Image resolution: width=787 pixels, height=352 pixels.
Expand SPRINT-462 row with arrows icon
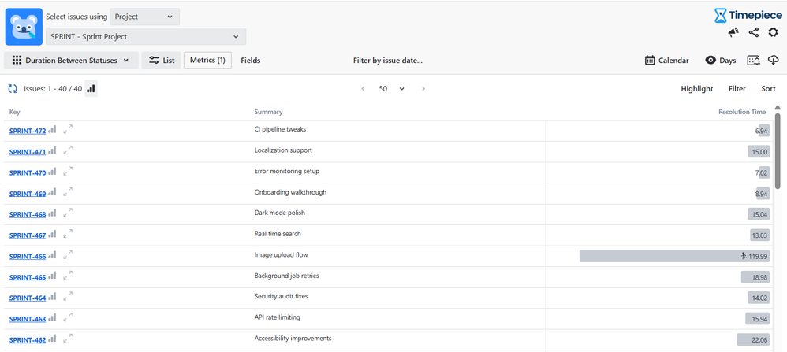tap(68, 339)
